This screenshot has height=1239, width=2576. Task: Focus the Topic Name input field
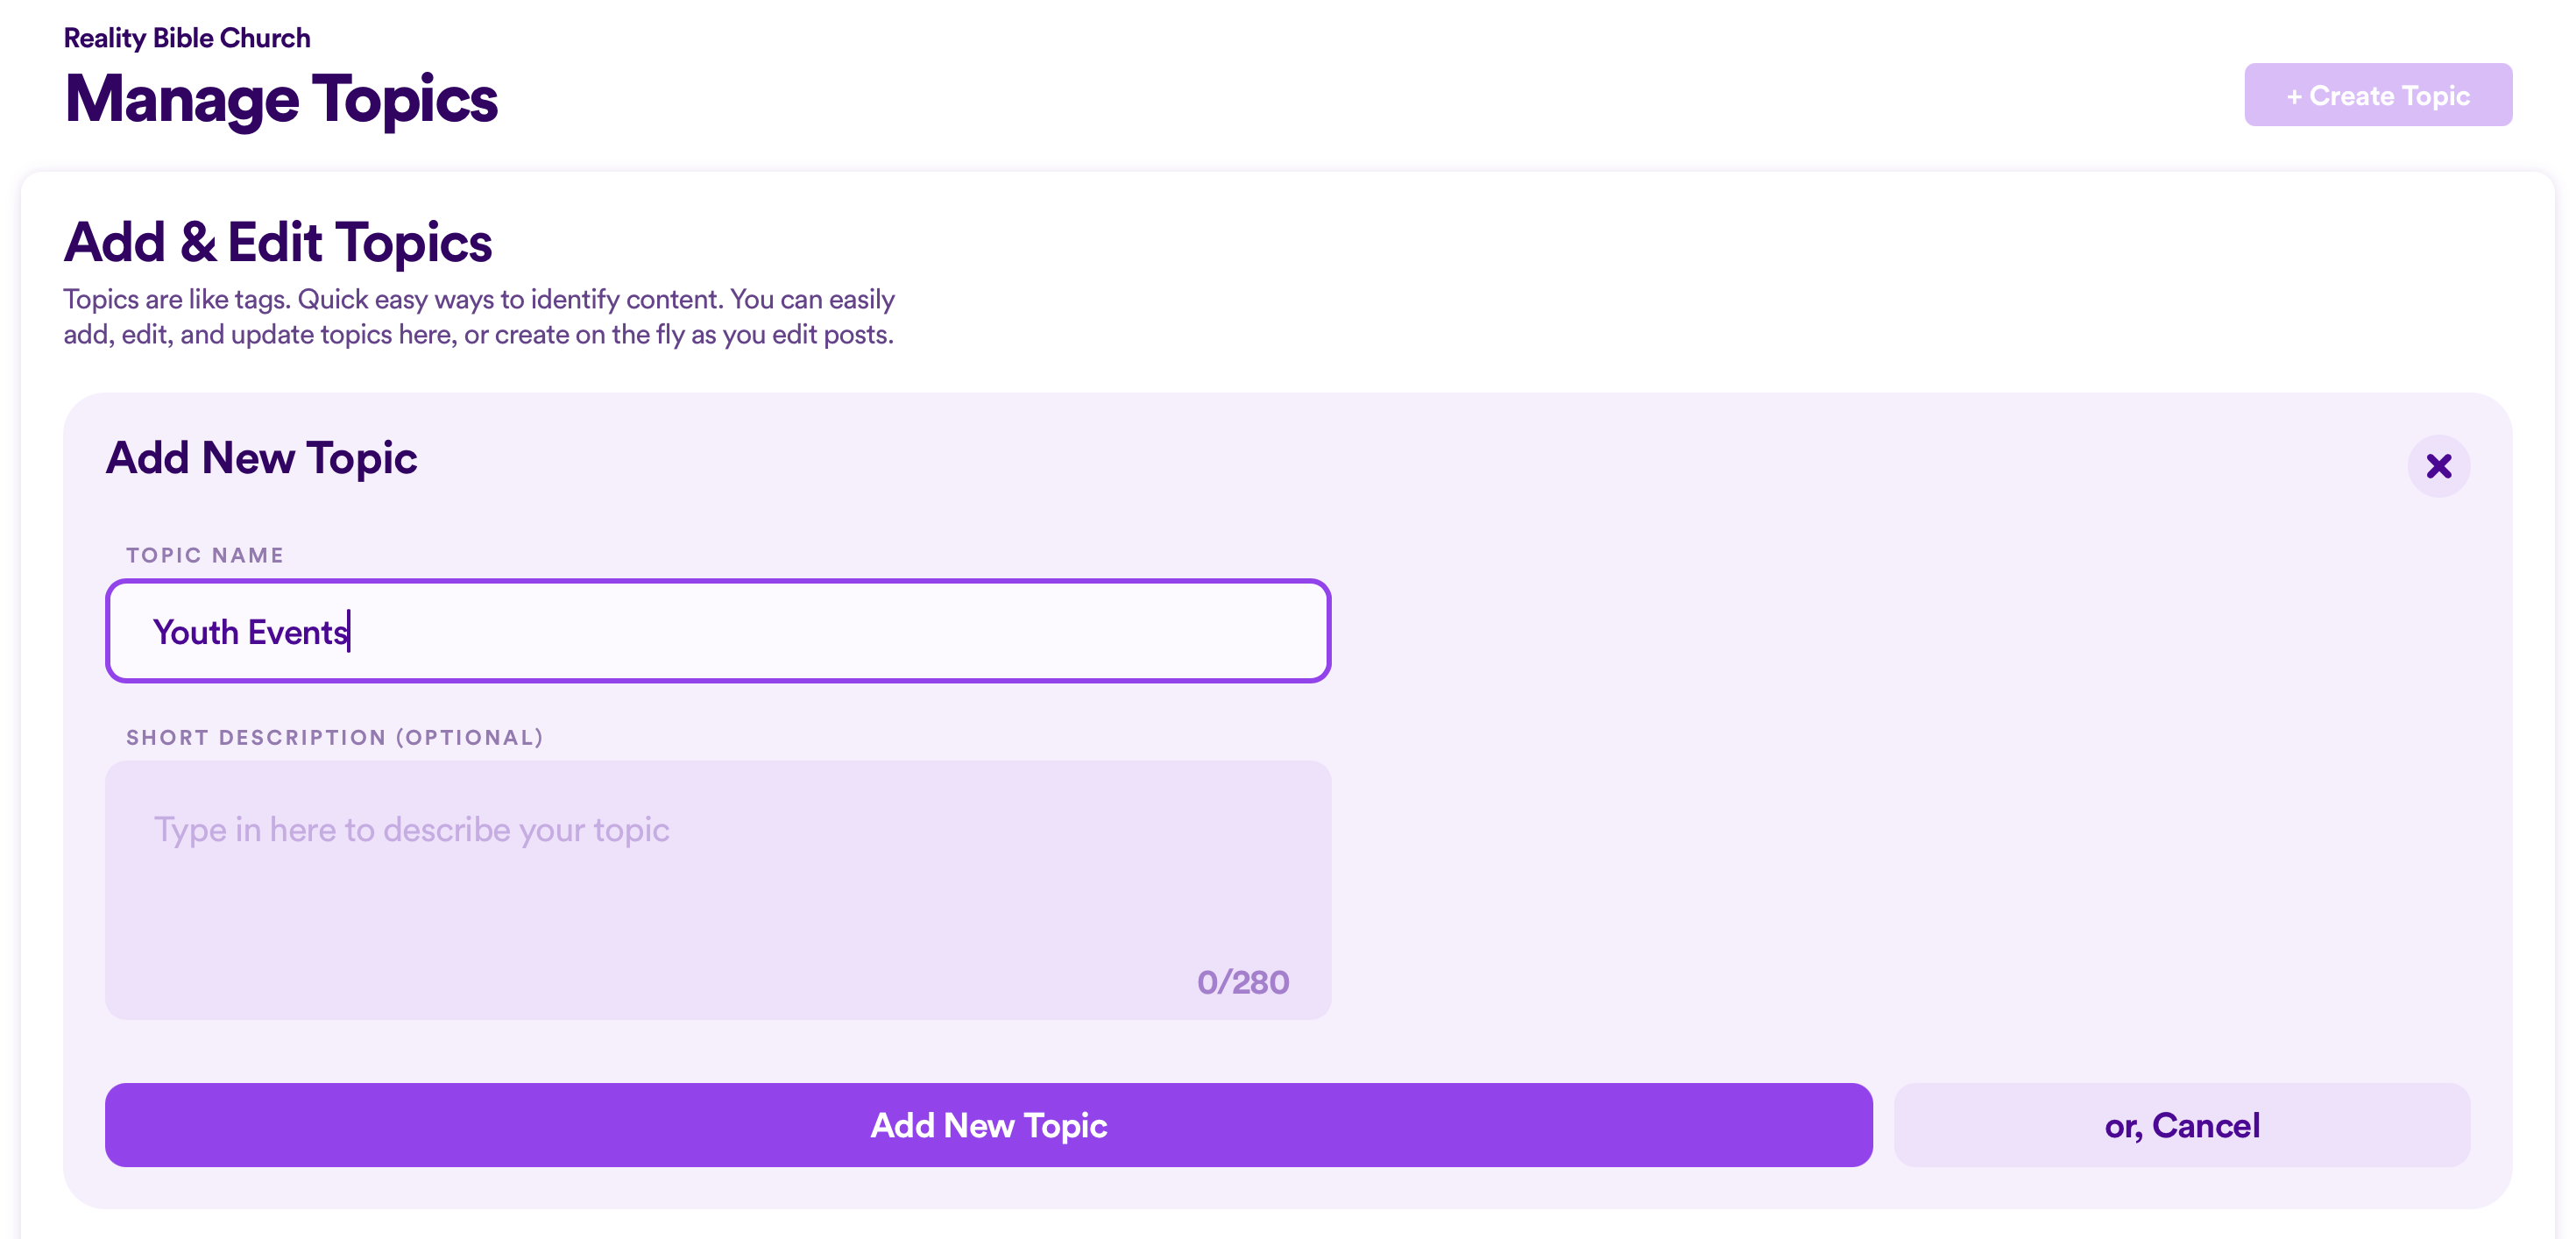click(718, 631)
